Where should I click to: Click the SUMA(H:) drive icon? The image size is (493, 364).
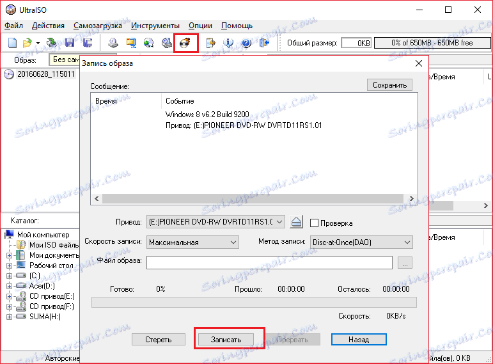tap(21, 316)
